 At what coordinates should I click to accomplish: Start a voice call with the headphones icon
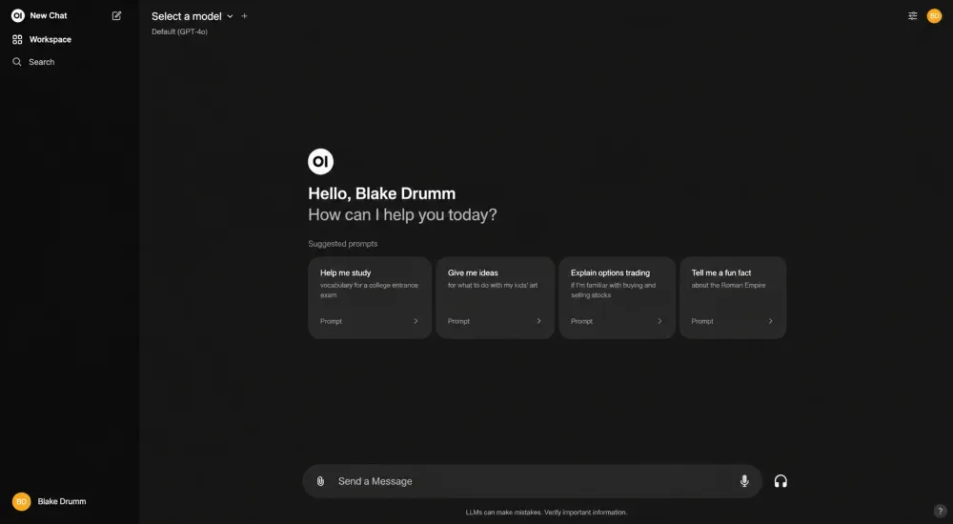[781, 481]
